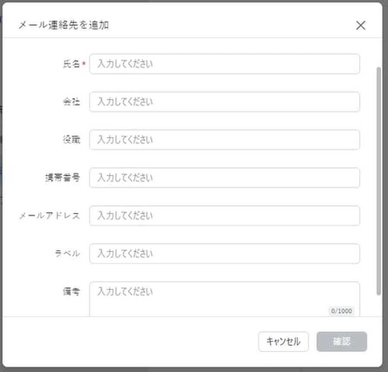
Task: Click the ラベル input field
Action: 224,254
